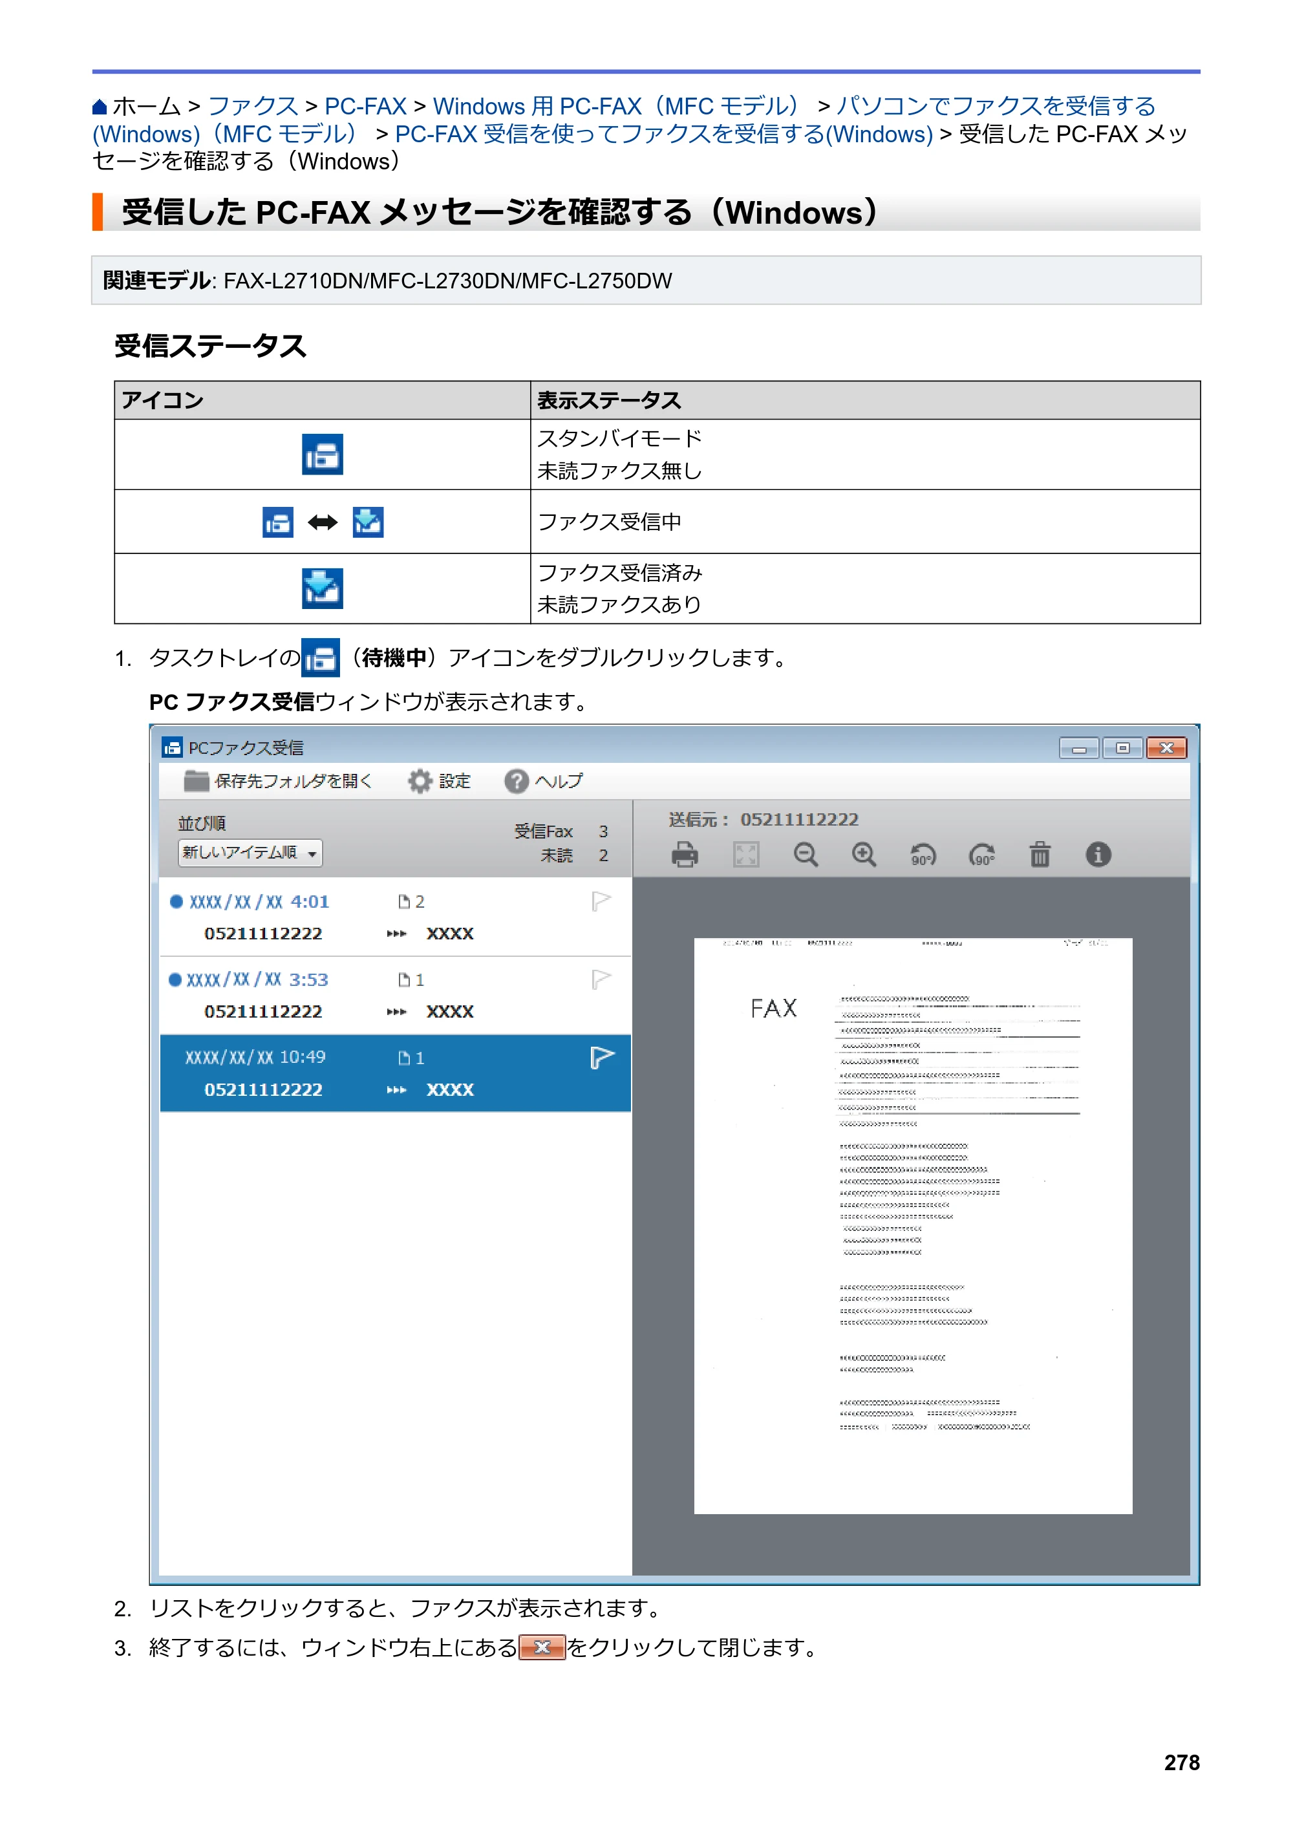Click standby mode icon in status table

coord(322,454)
